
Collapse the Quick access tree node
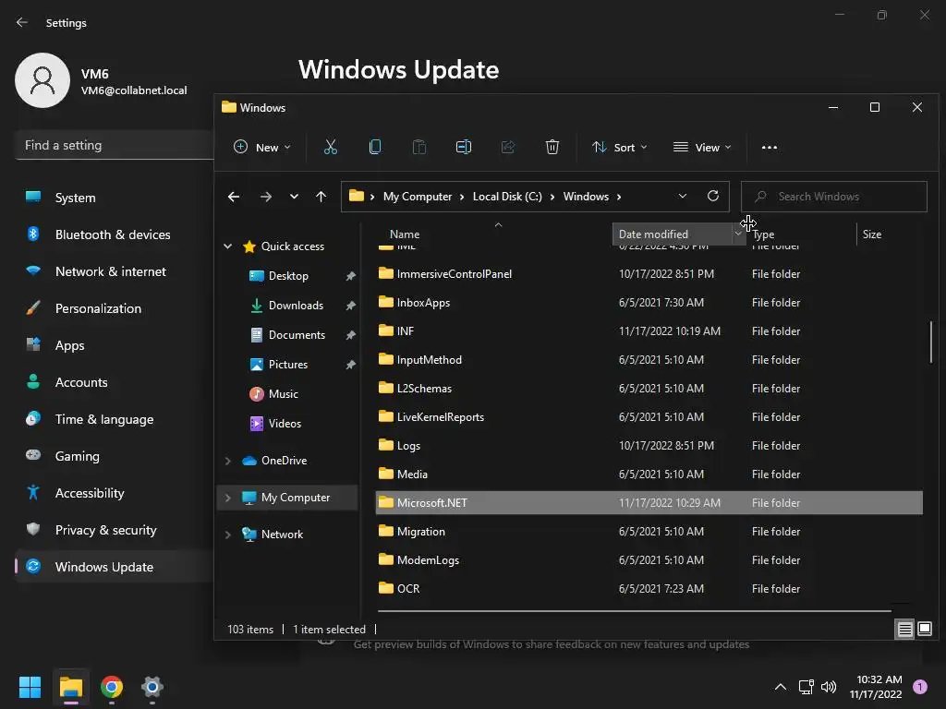[228, 246]
